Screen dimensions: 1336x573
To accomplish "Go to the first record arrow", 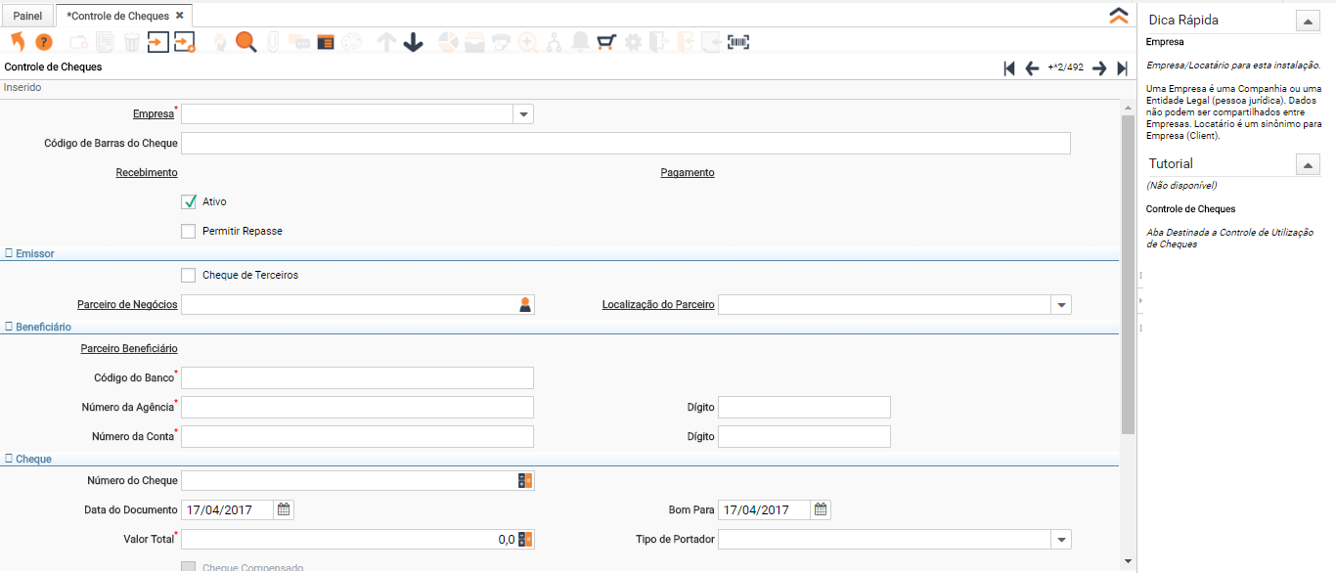I will click(1009, 68).
